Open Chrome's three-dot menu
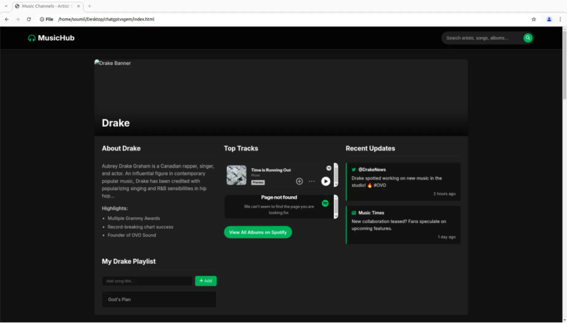 559,20
